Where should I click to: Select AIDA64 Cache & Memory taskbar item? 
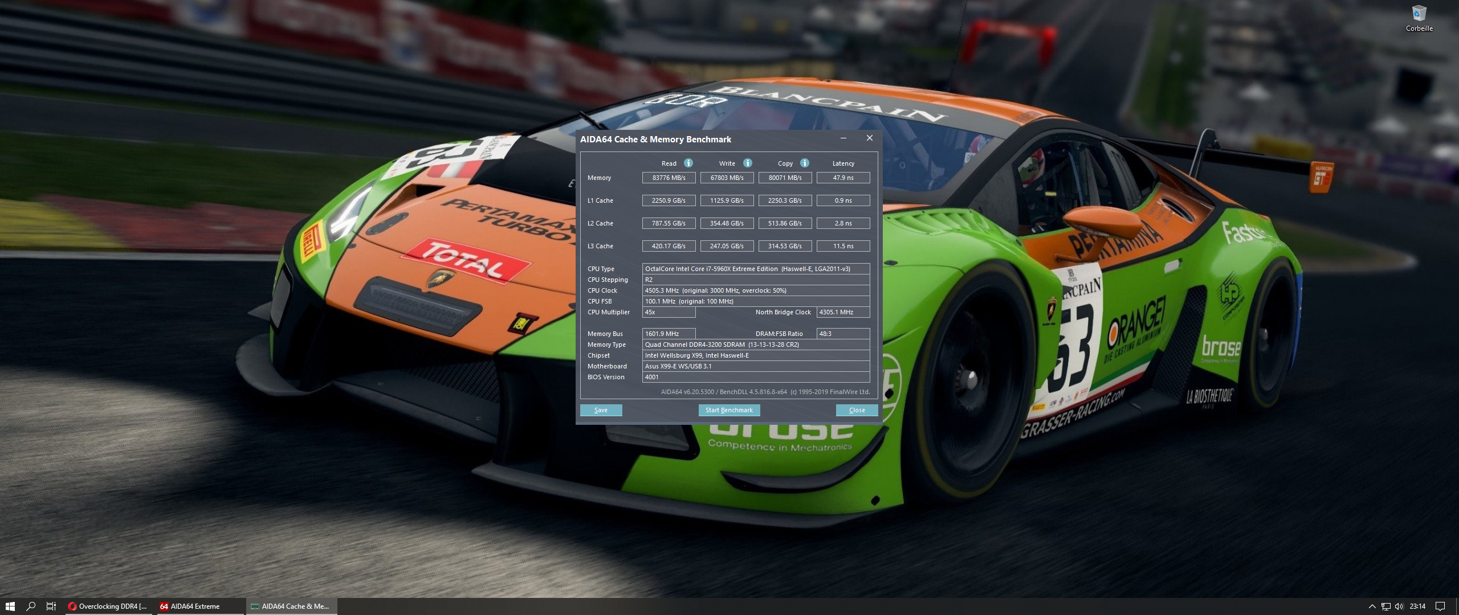pyautogui.click(x=292, y=606)
